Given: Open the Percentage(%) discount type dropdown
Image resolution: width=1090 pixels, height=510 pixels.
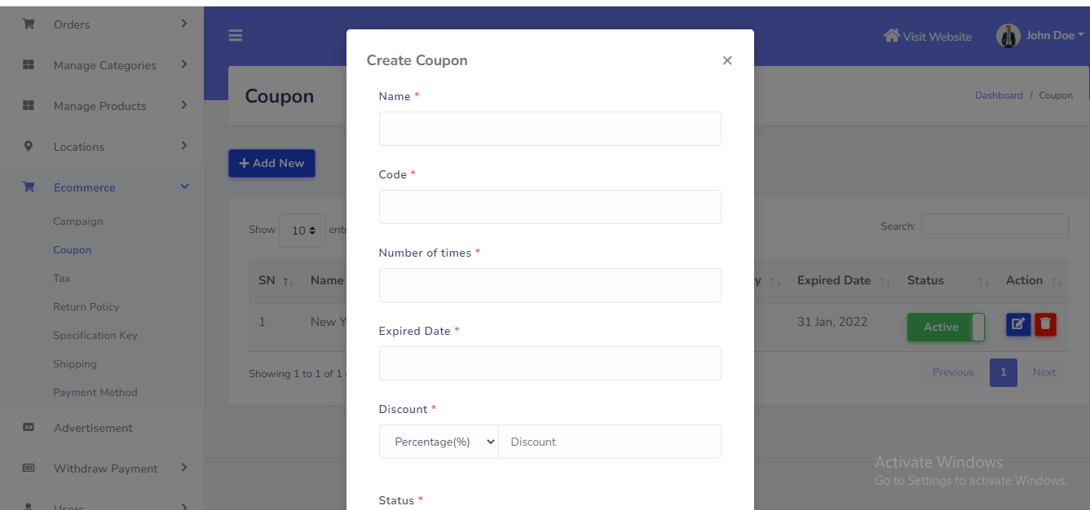Looking at the screenshot, I should [439, 442].
